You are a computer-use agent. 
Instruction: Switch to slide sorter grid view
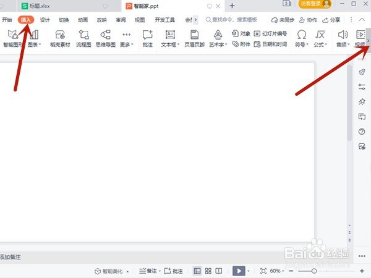208,271
